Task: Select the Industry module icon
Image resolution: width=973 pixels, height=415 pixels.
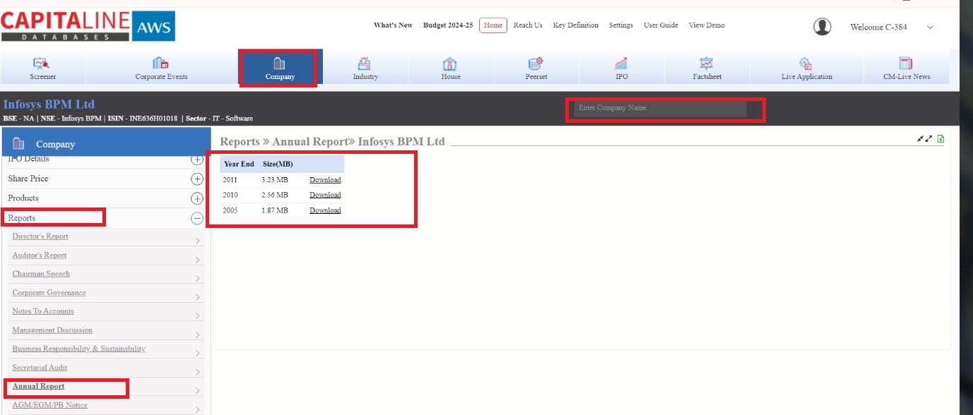Action: 365,64
